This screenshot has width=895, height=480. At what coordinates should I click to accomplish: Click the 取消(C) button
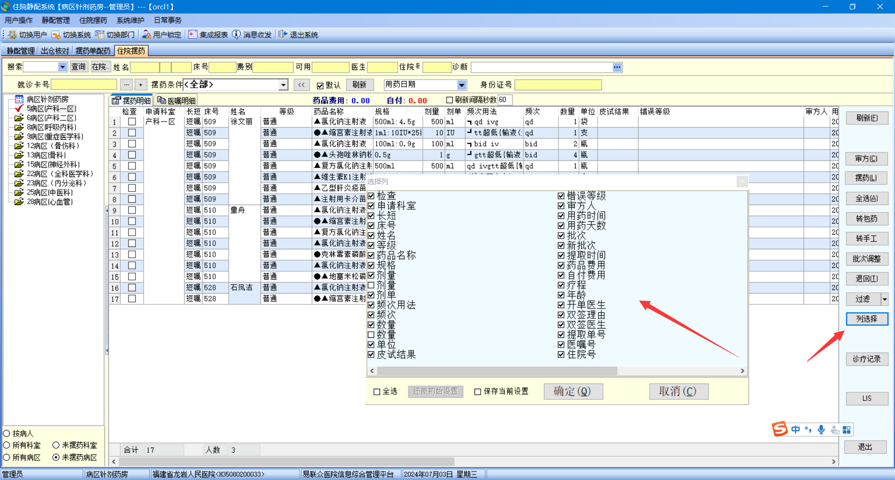pyautogui.click(x=679, y=391)
